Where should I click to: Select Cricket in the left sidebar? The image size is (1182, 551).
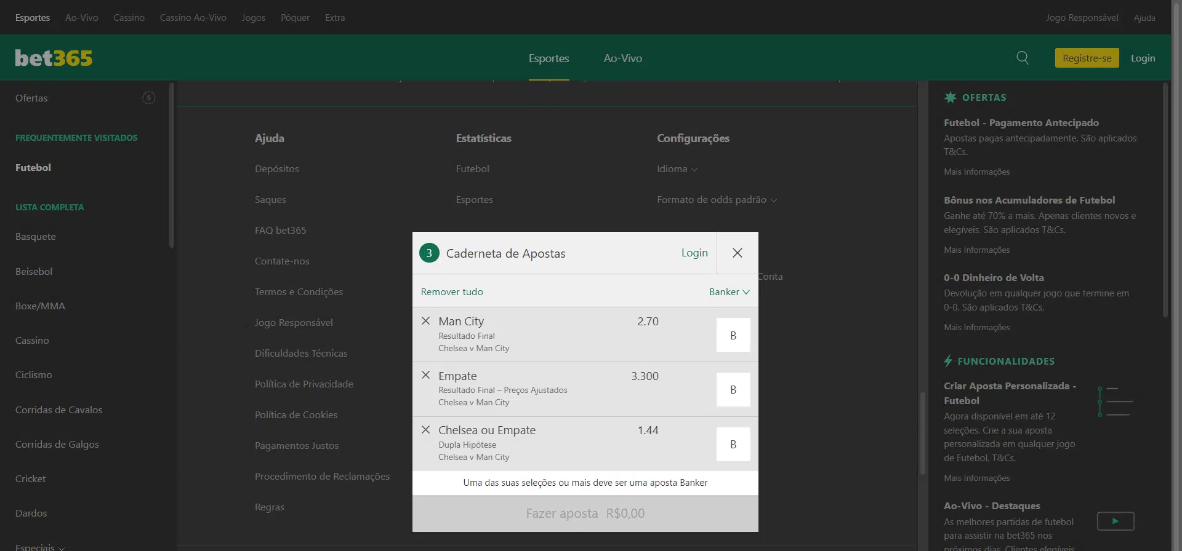[31, 478]
